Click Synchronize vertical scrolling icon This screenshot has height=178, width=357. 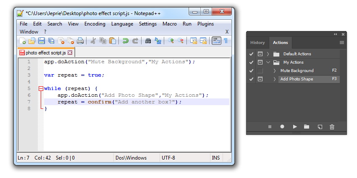[x=194, y=41]
